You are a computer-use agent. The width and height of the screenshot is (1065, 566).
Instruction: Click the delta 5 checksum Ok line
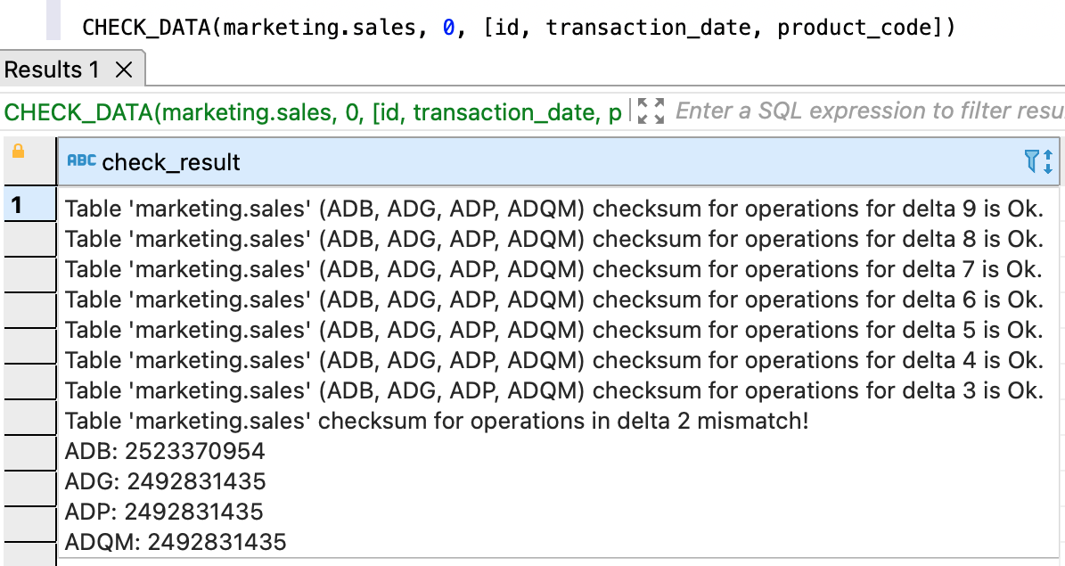[x=553, y=331]
